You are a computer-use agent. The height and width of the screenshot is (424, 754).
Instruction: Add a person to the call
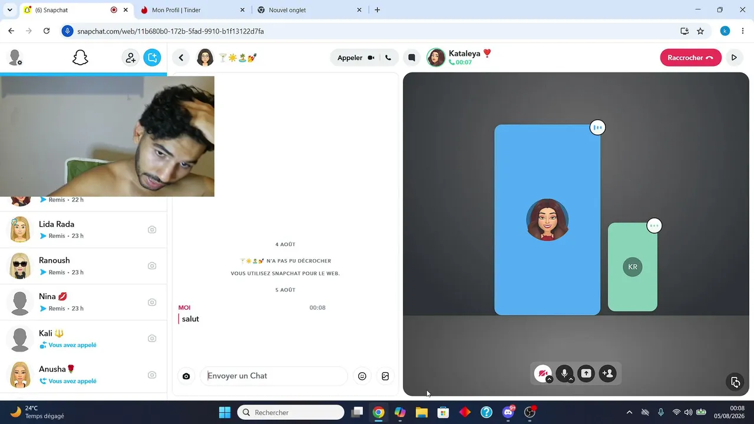[x=607, y=373]
